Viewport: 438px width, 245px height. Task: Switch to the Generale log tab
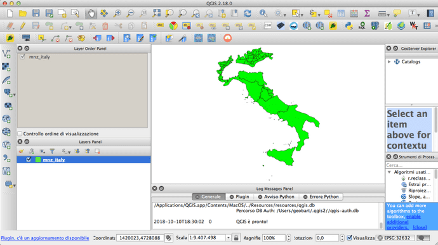coord(208,197)
